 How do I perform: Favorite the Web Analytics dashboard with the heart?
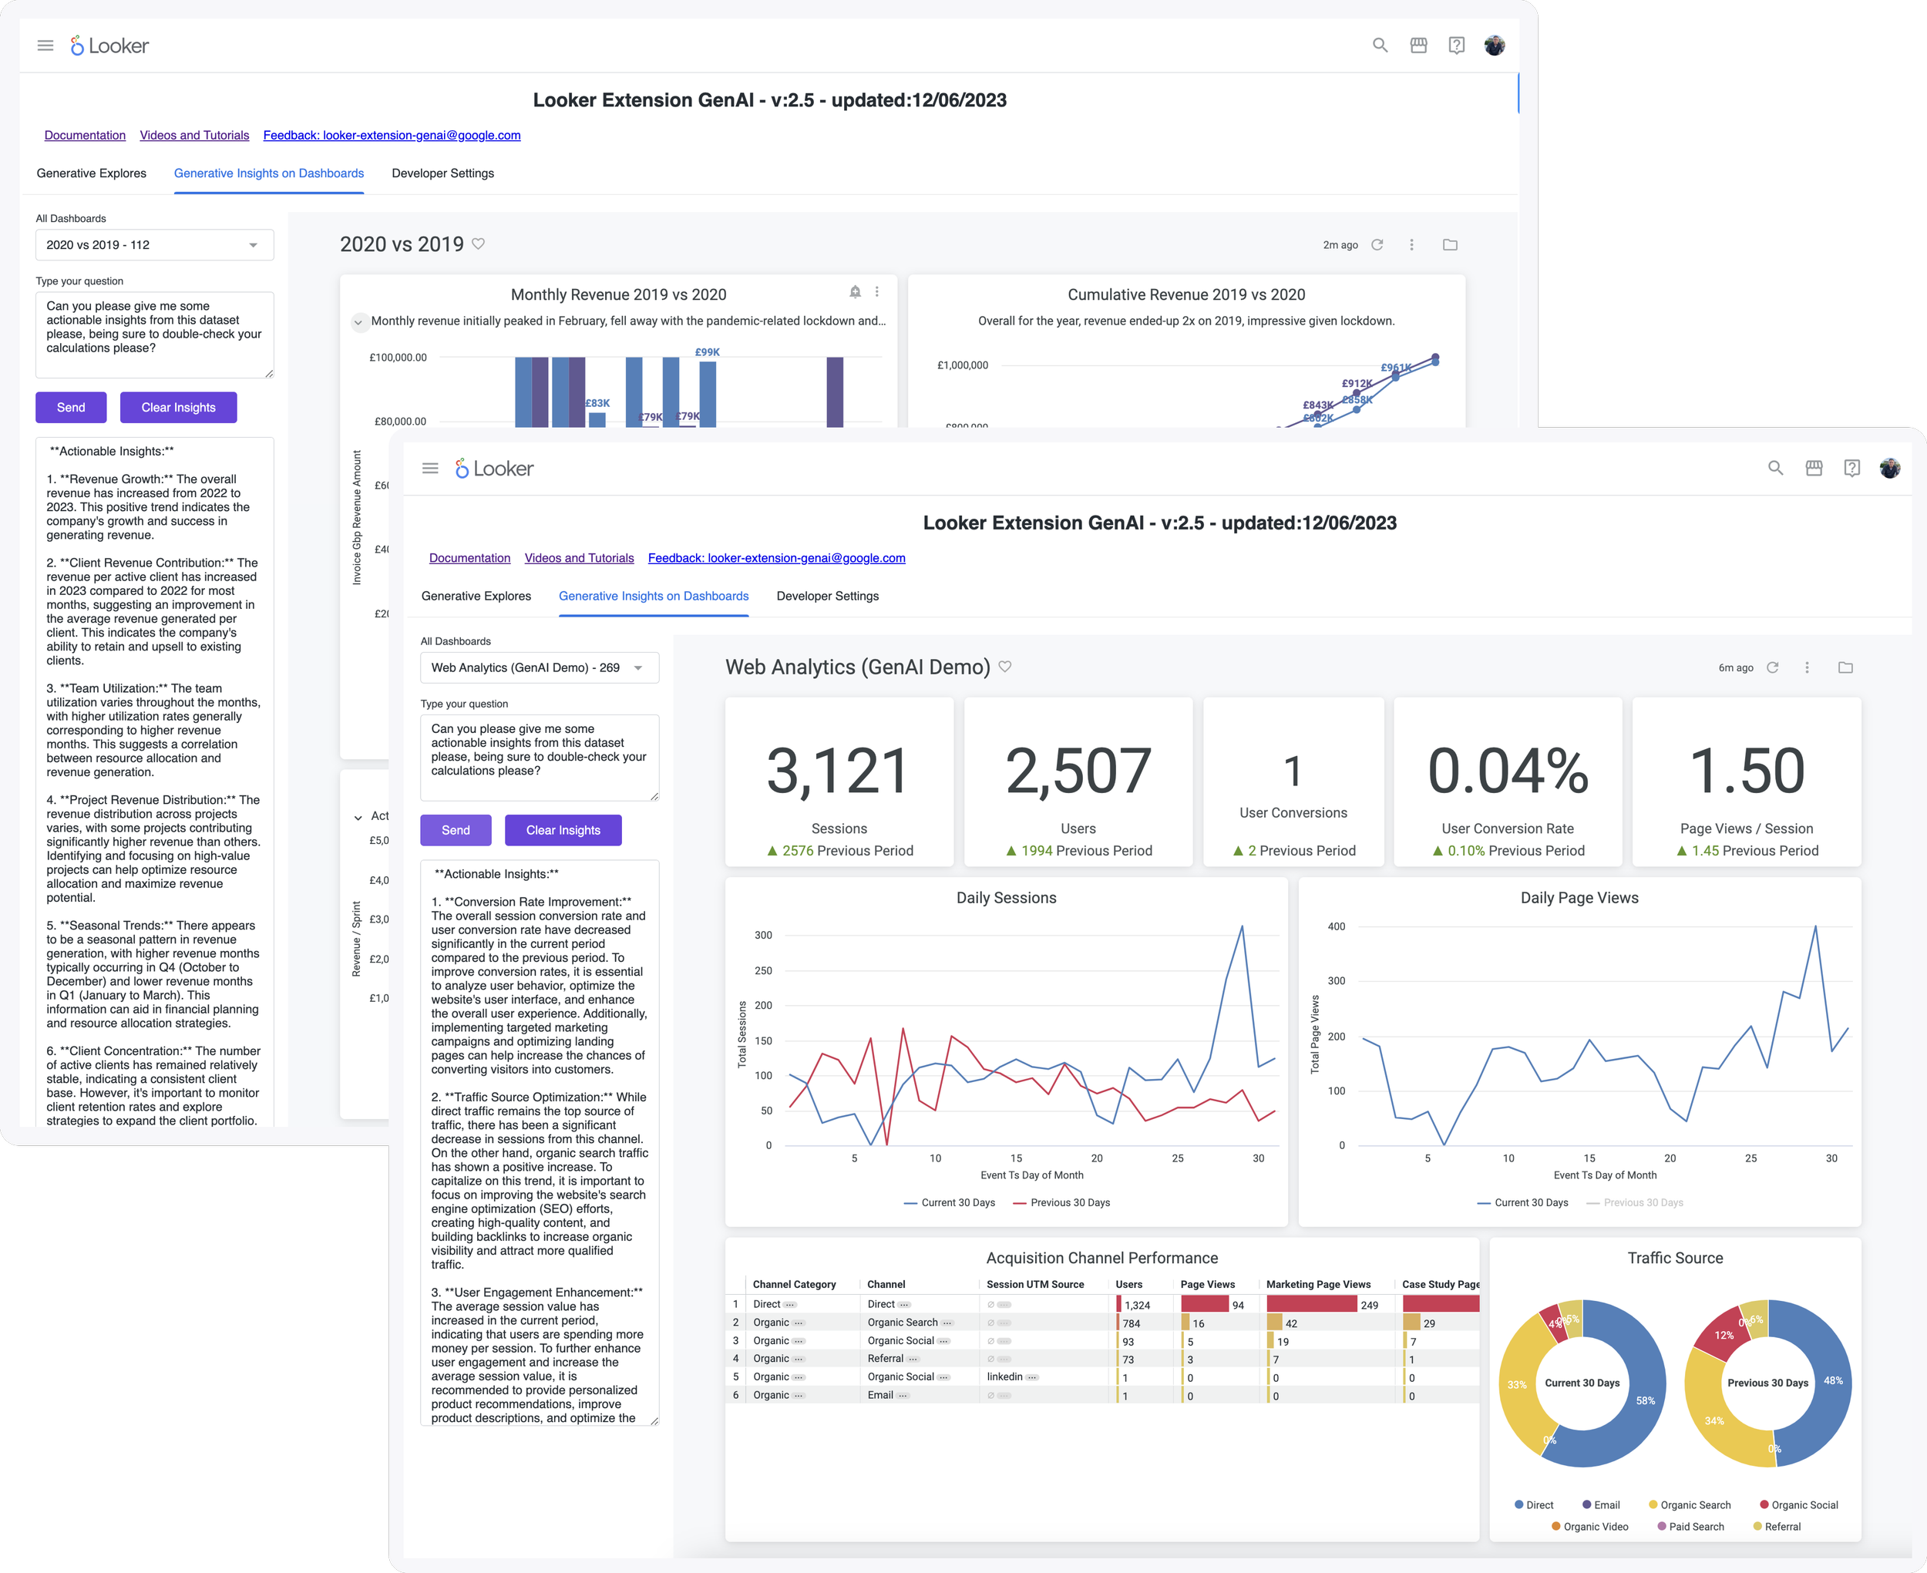tap(1006, 666)
